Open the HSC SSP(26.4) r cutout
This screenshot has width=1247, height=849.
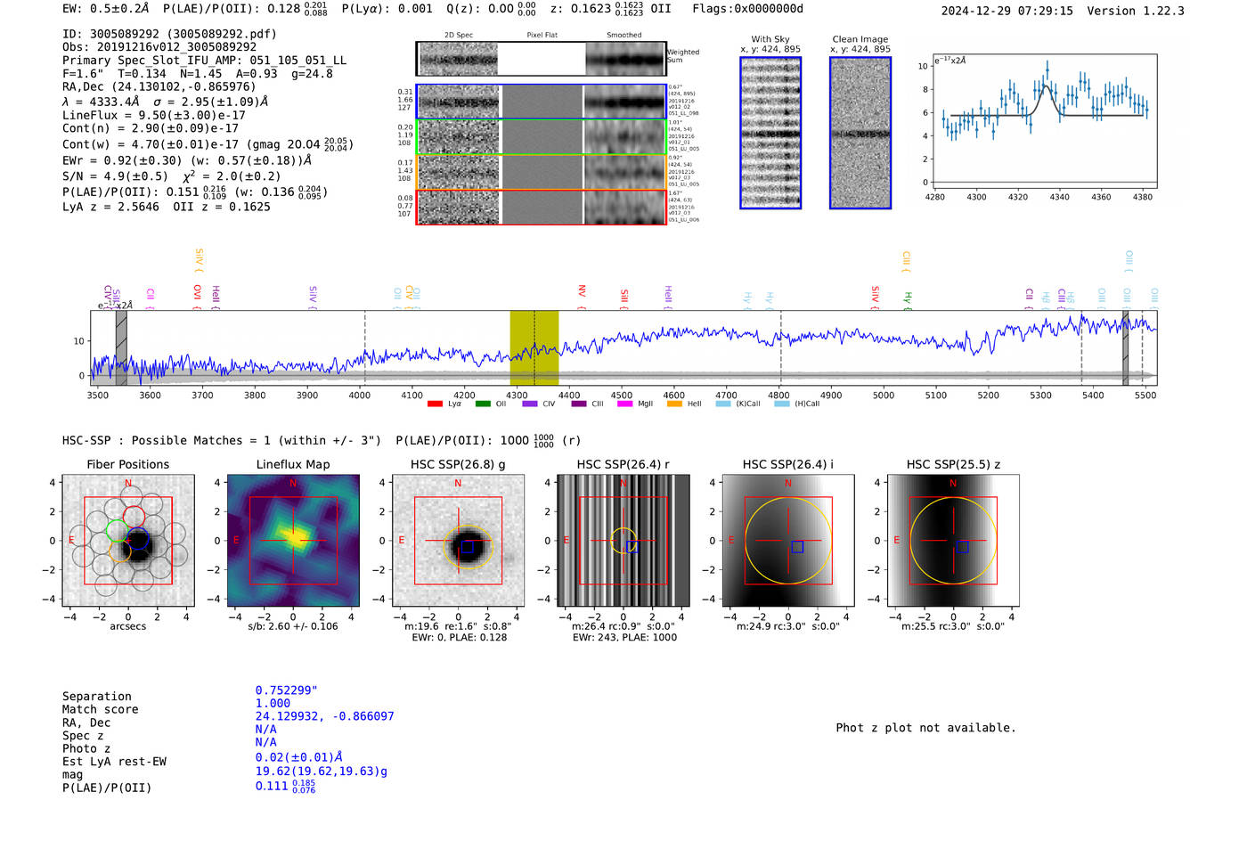click(x=623, y=541)
